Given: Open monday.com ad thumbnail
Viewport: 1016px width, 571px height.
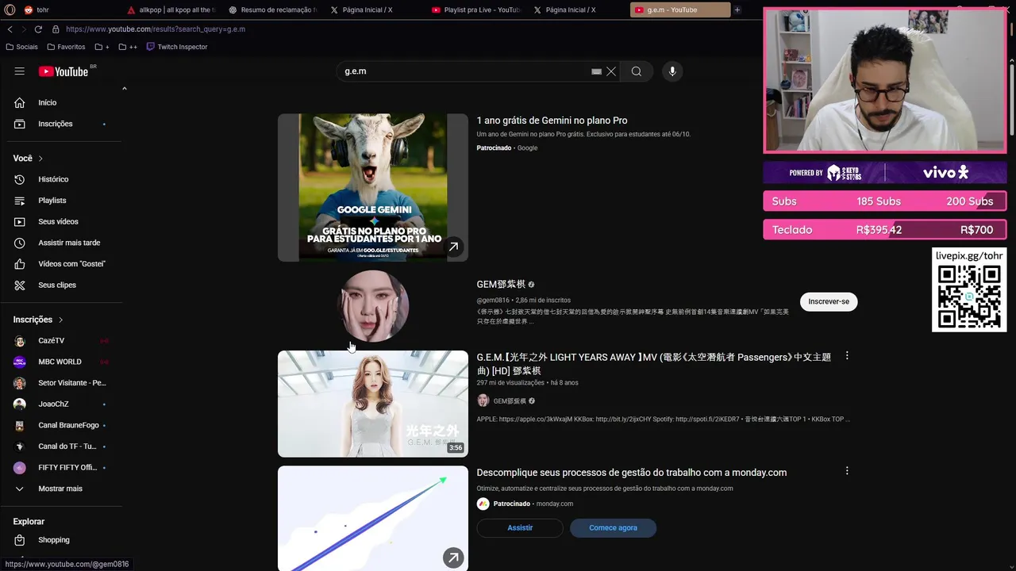Looking at the screenshot, I should (x=373, y=519).
